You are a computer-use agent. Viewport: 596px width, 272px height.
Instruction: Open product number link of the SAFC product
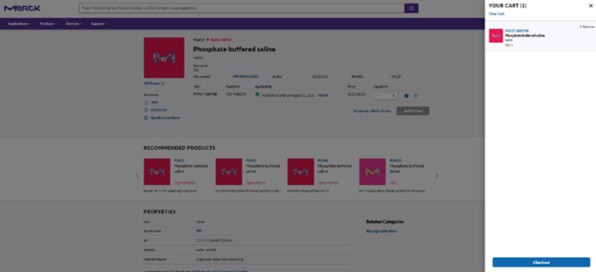click(x=395, y=160)
